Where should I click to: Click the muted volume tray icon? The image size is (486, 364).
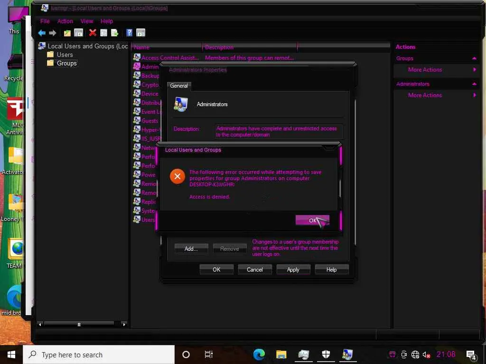[427, 355]
